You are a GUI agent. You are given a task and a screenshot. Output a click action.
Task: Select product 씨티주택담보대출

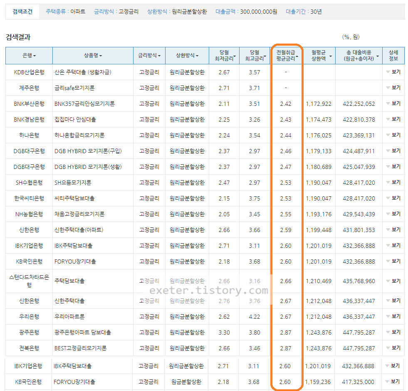coord(74,198)
